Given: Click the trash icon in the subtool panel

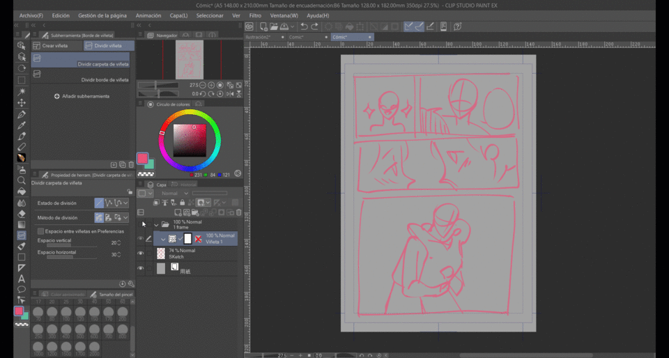Looking at the screenshot, I should [x=130, y=165].
